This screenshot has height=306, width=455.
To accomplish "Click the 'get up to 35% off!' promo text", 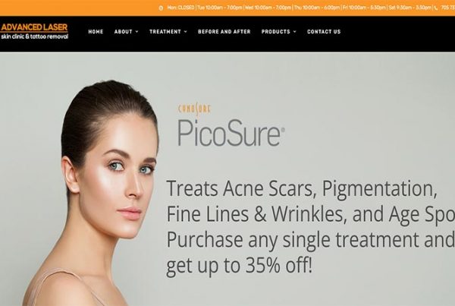I will click(240, 267).
